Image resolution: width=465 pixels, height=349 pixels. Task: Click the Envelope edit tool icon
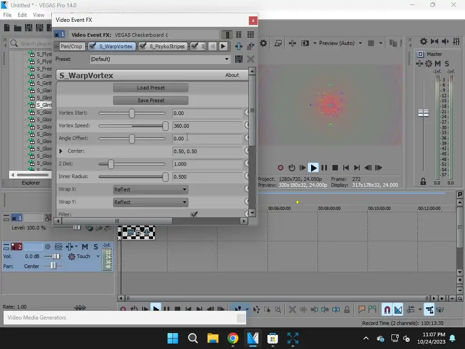click(256, 310)
